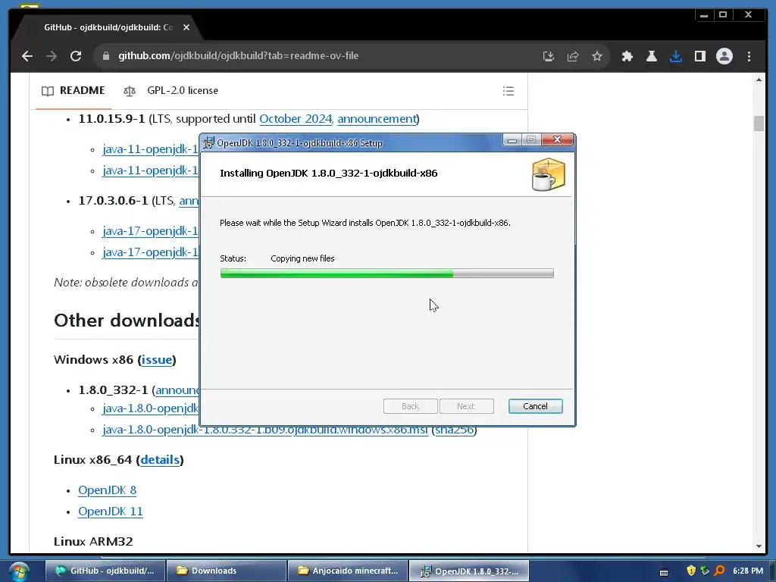The image size is (776, 582).
Task: Select OpenJDK Setup taskbar button
Action: (x=469, y=571)
